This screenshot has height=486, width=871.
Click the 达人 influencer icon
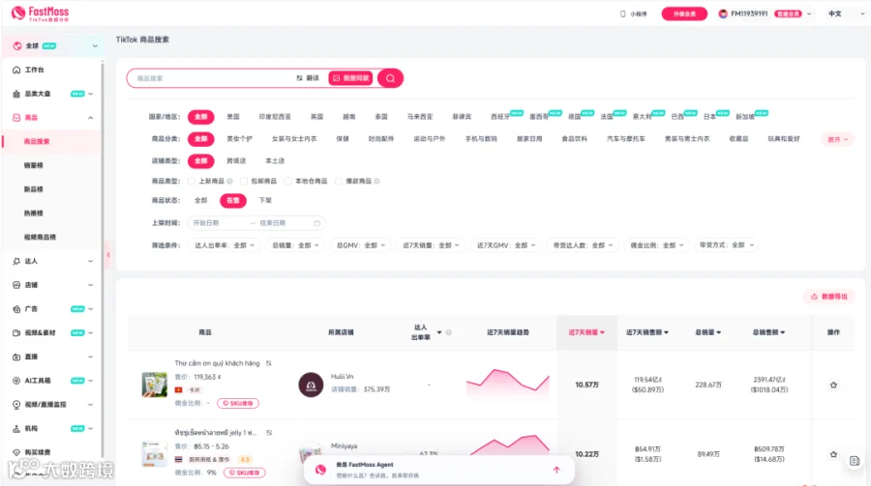click(16, 261)
